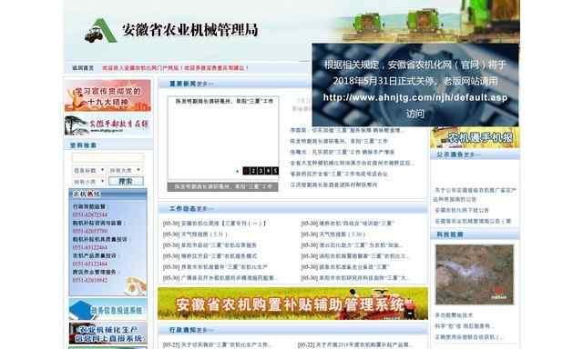This screenshot has width=583, height=349.
Task: Open 更多 link beside 行政通知 heading
Action: click(205, 330)
